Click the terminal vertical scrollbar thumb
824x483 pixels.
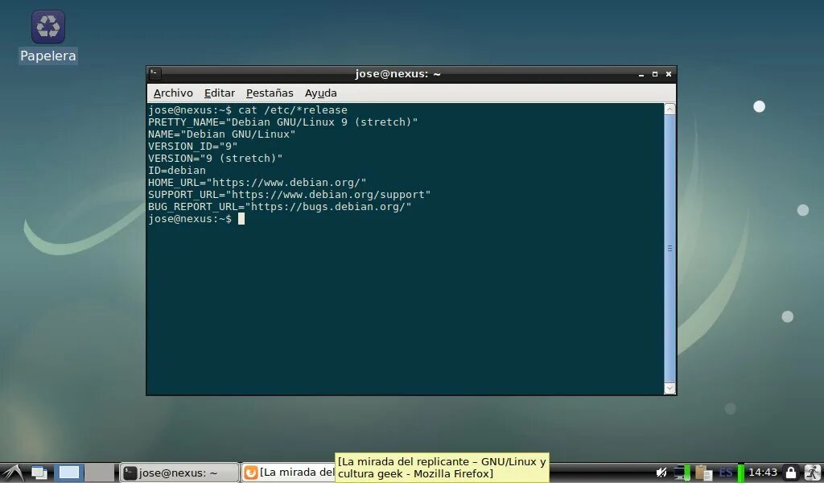[x=669, y=249]
